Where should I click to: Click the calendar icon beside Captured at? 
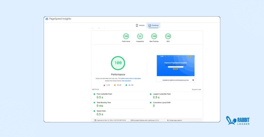(x=95, y=120)
